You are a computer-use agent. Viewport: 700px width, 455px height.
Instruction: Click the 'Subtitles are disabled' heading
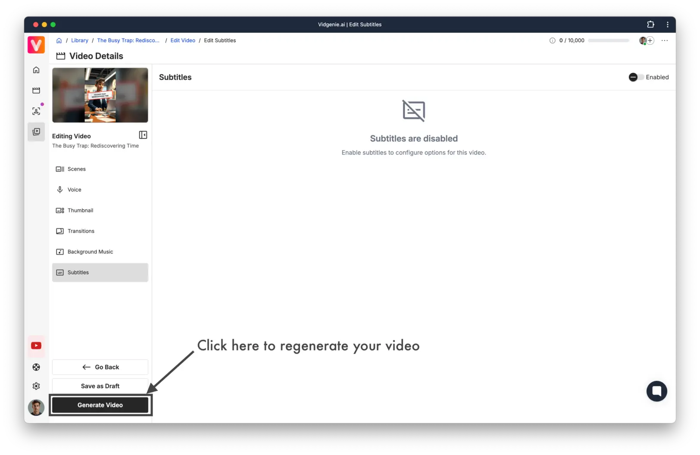tap(414, 139)
